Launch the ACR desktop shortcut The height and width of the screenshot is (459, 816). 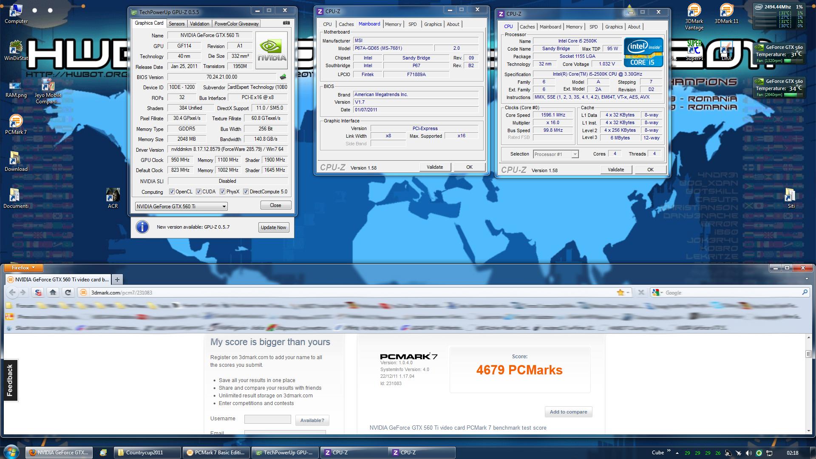point(113,198)
